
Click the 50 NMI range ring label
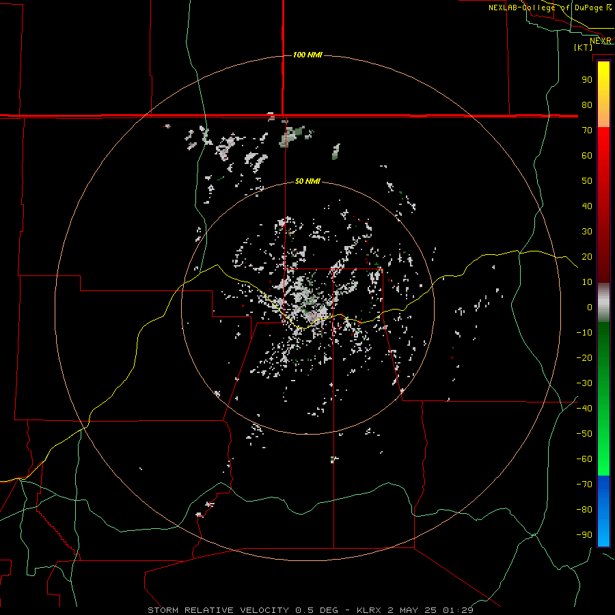click(x=307, y=181)
